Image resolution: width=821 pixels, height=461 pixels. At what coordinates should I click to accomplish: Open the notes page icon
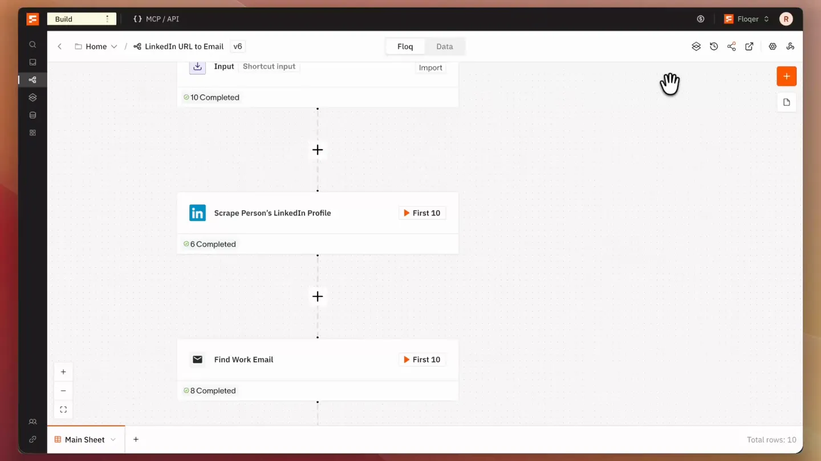[x=787, y=102]
